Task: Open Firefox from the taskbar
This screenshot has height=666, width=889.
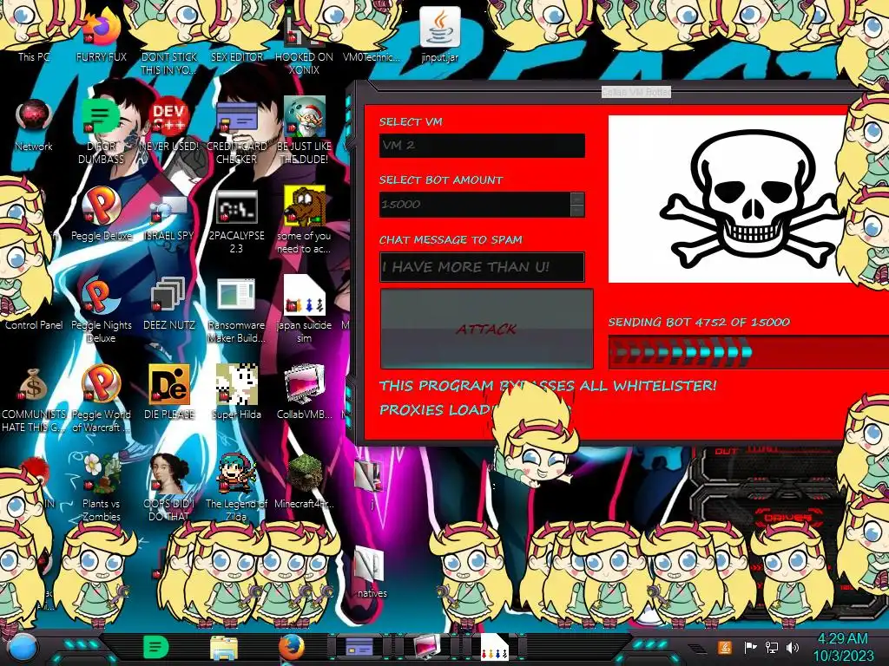Action: (x=292, y=647)
